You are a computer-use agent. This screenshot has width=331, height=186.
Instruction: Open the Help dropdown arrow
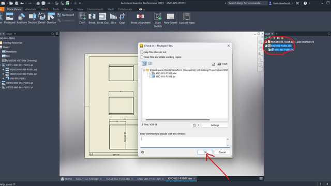(309, 3)
